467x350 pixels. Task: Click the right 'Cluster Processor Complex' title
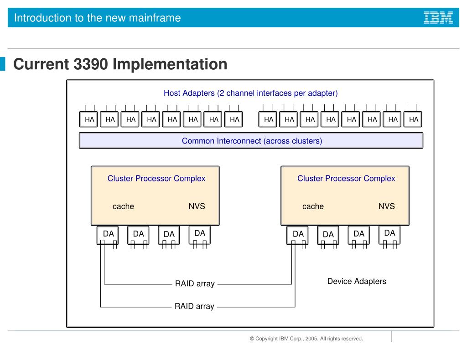coord(346,178)
